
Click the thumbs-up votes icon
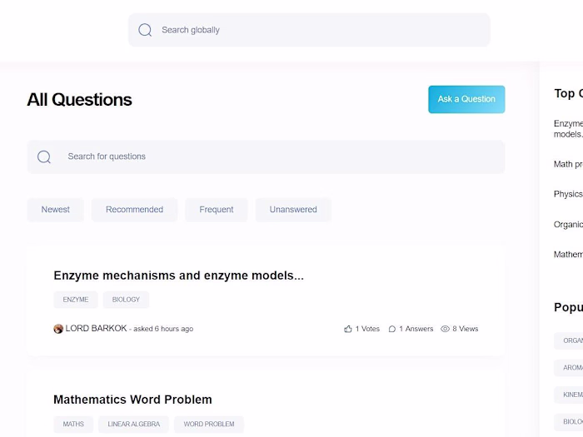point(348,329)
